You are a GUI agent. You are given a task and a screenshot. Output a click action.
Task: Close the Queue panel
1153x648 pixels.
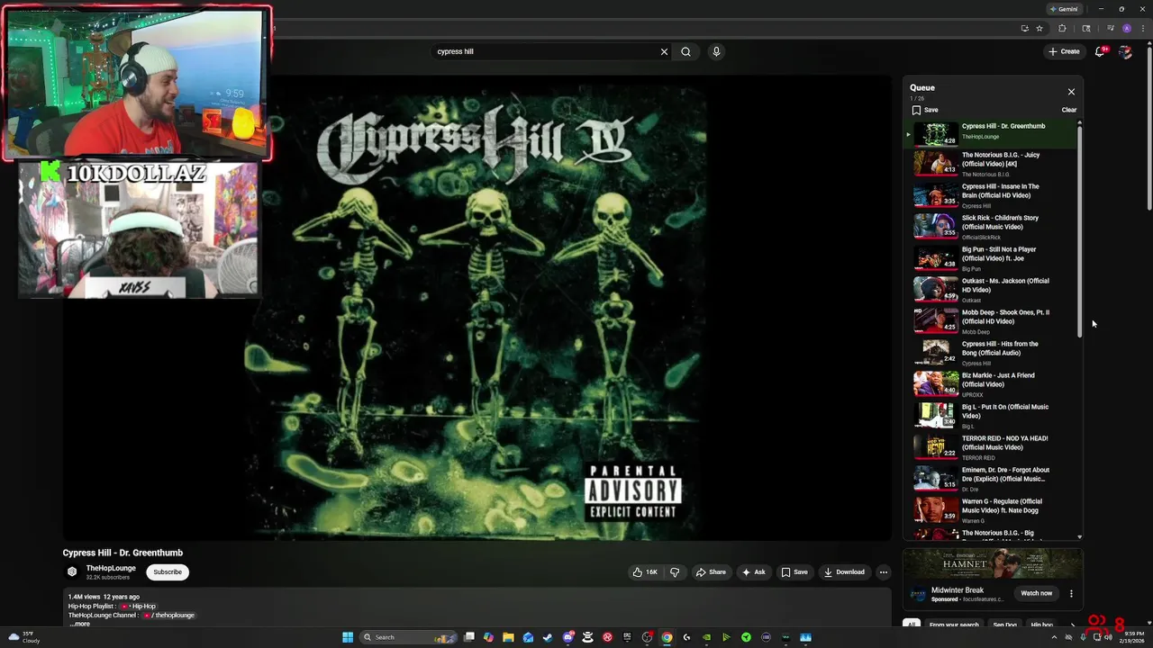[x=1071, y=92]
